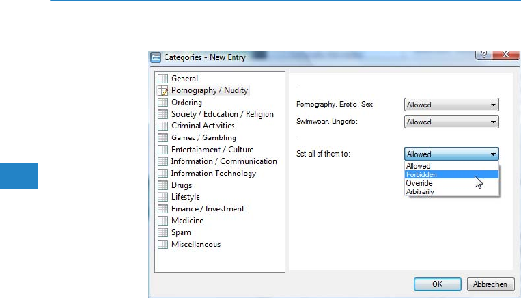Open the Pornography, Erotic, Sex dropdown
This screenshot has width=521, height=298.
(451, 105)
